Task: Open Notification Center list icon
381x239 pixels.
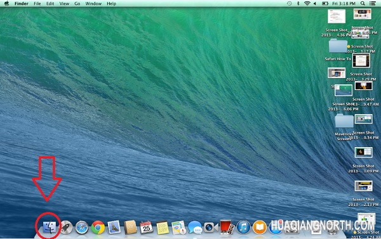Action: coord(372,3)
